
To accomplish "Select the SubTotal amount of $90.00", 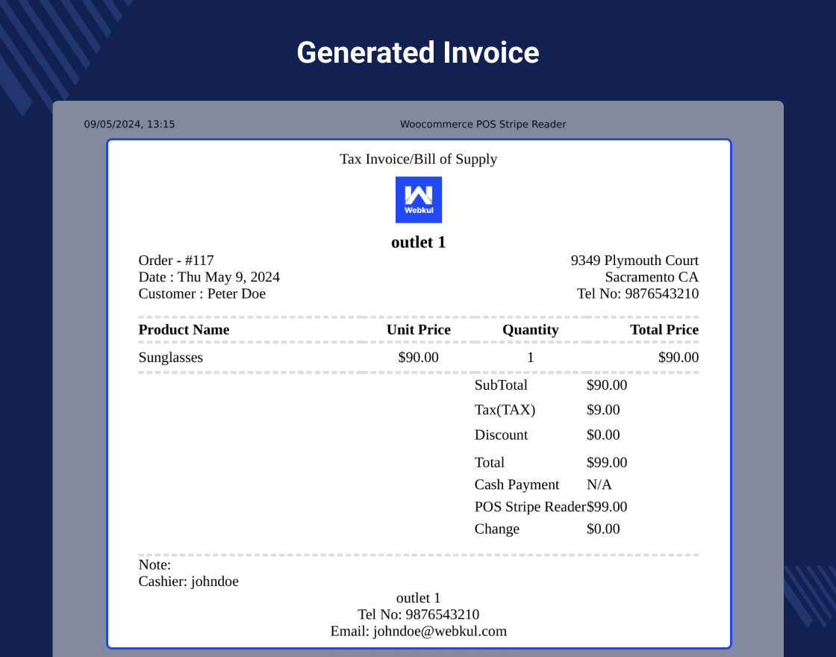I will click(606, 385).
